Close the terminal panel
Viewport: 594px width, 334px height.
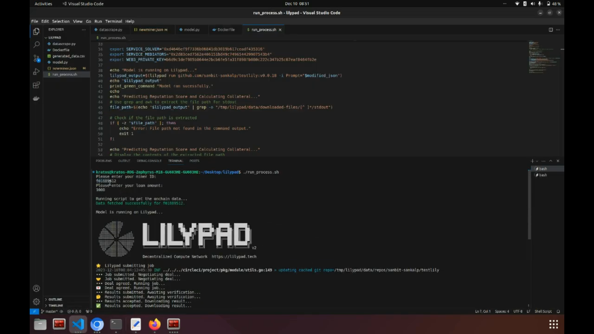click(x=558, y=161)
